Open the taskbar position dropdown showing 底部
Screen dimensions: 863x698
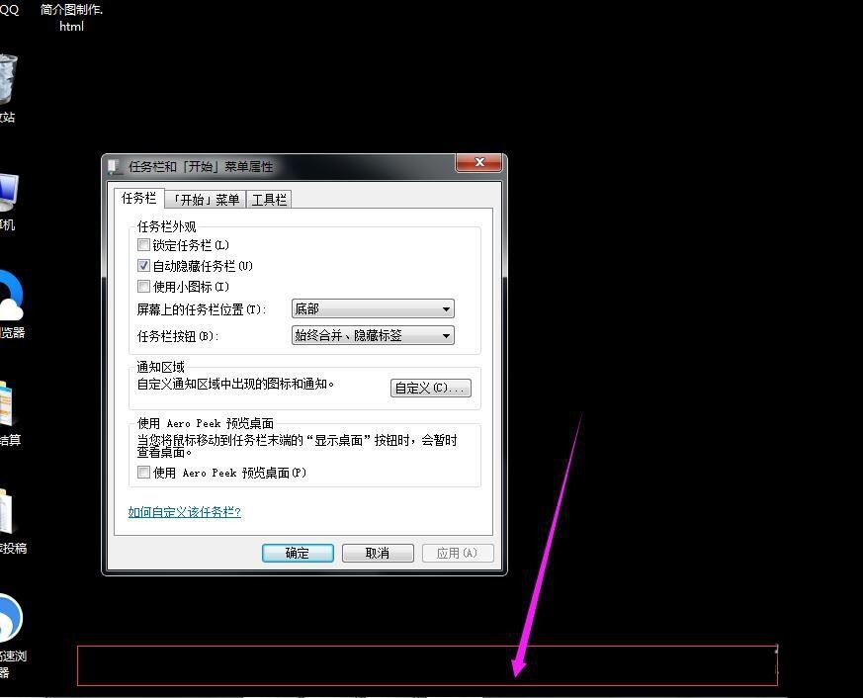pyautogui.click(x=371, y=308)
